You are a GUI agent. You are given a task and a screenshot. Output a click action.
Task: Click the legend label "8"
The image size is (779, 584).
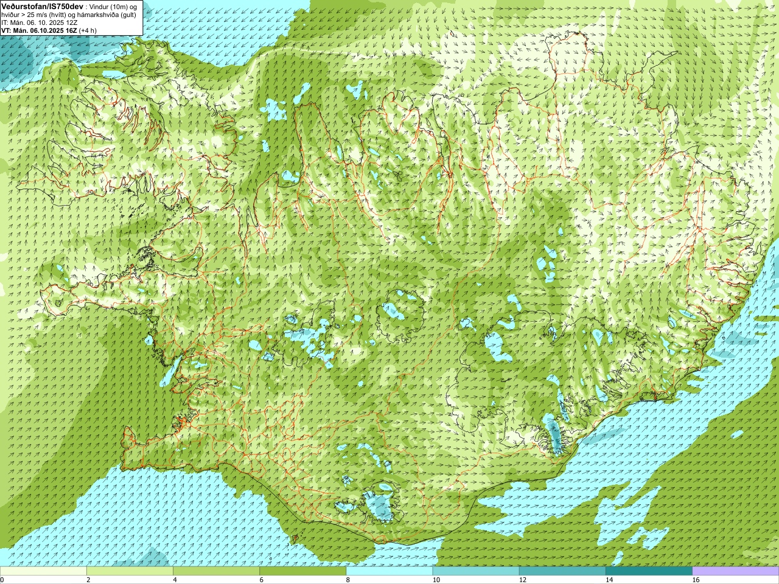point(348,580)
